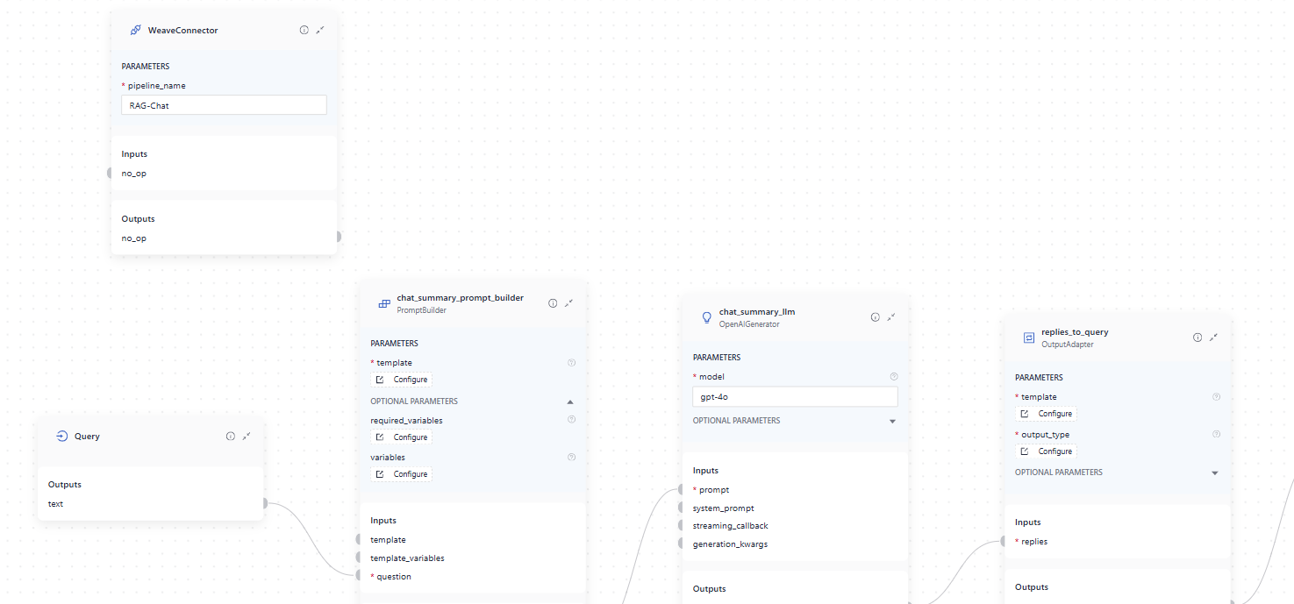Click info icon on replies_to_query node
The image size is (1294, 604).
1197,338
